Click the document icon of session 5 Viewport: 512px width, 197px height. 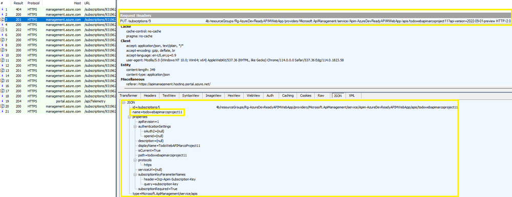pyautogui.click(x=2, y=30)
